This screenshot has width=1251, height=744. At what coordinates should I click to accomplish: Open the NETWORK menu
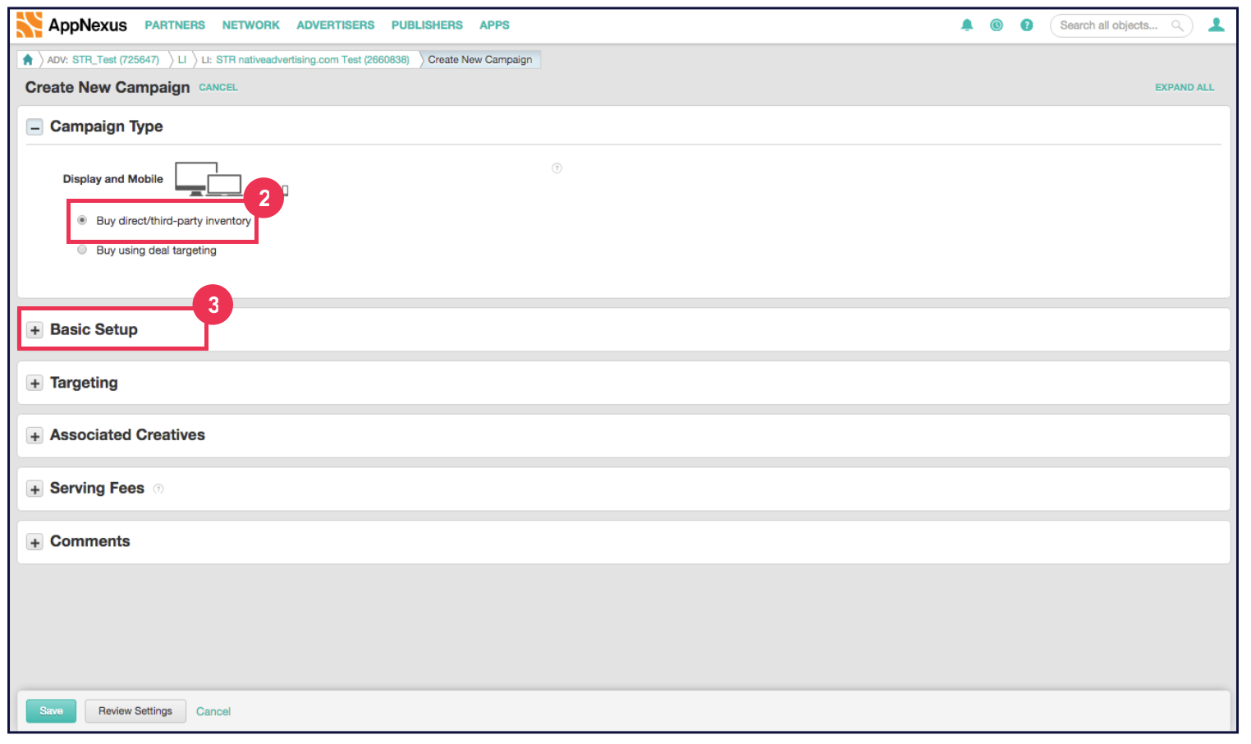(250, 25)
